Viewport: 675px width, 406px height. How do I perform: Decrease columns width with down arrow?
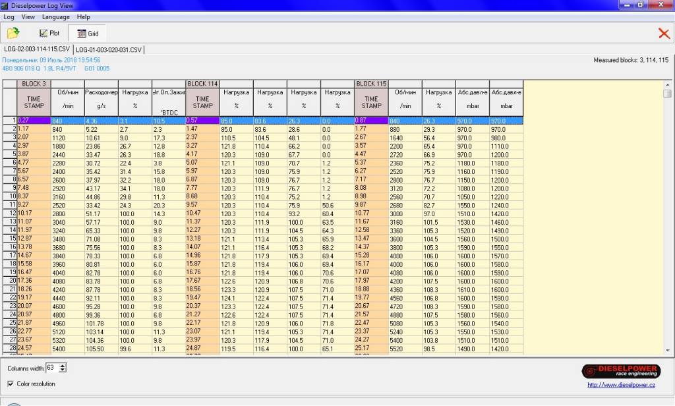point(63,370)
